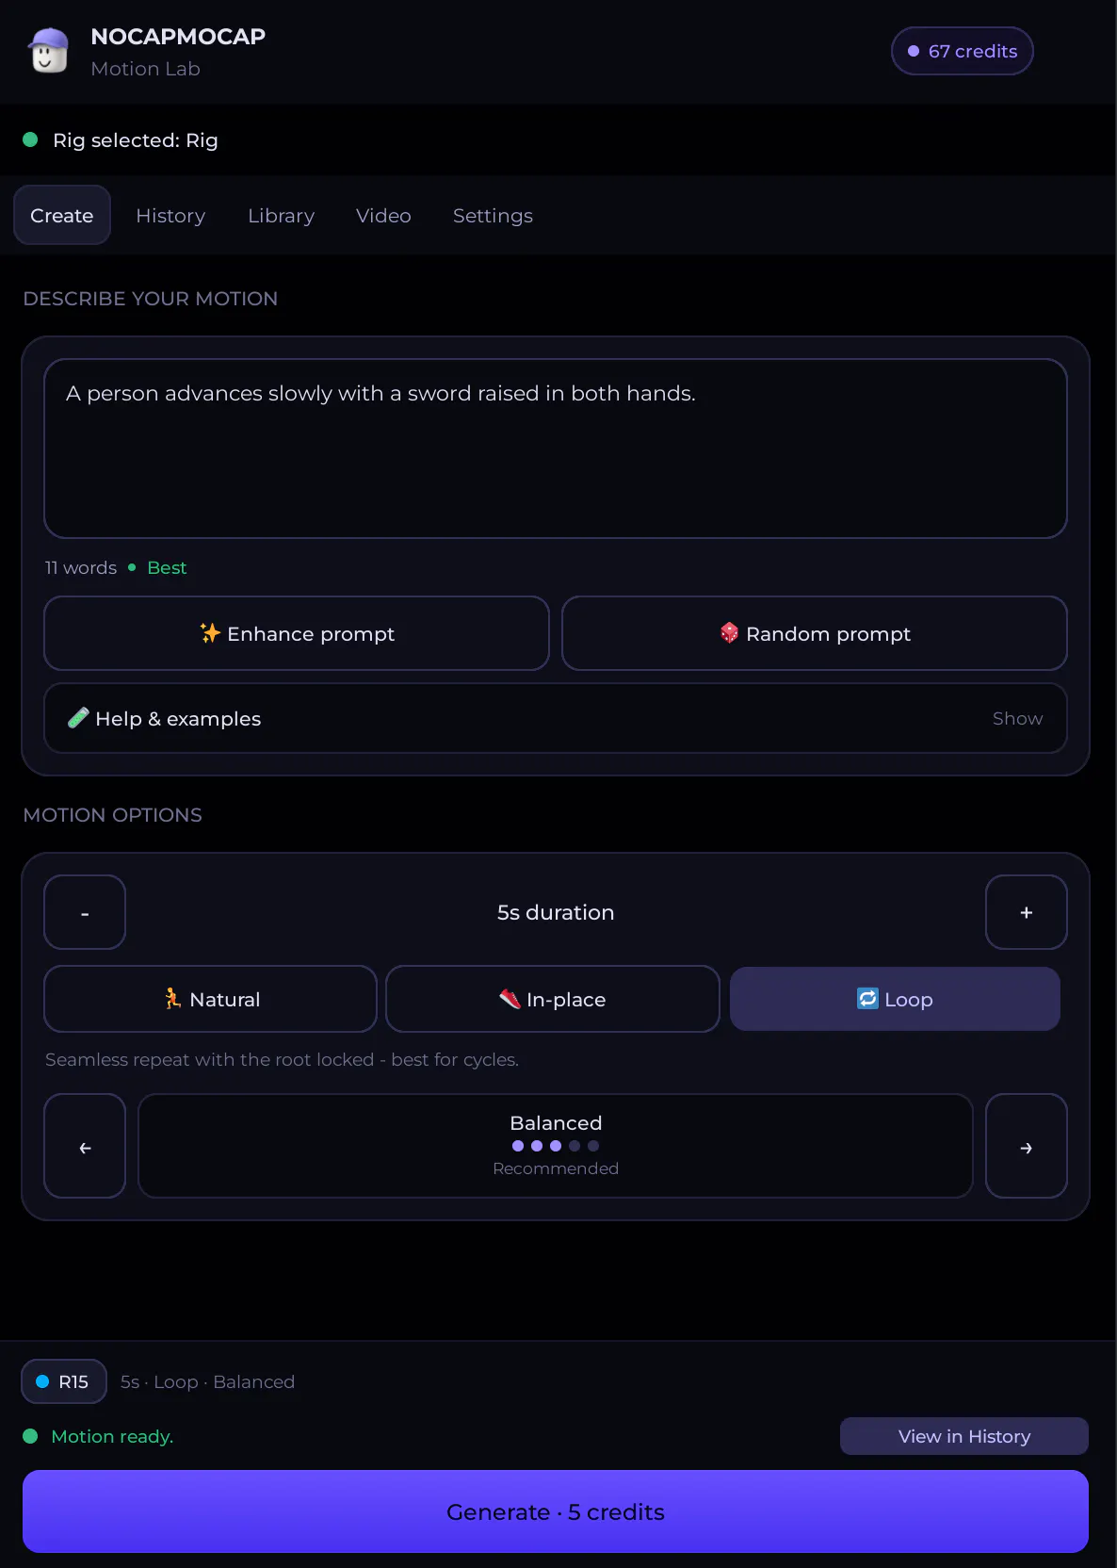Click the test tube Help icon
This screenshot has width=1117, height=1568.
click(78, 718)
